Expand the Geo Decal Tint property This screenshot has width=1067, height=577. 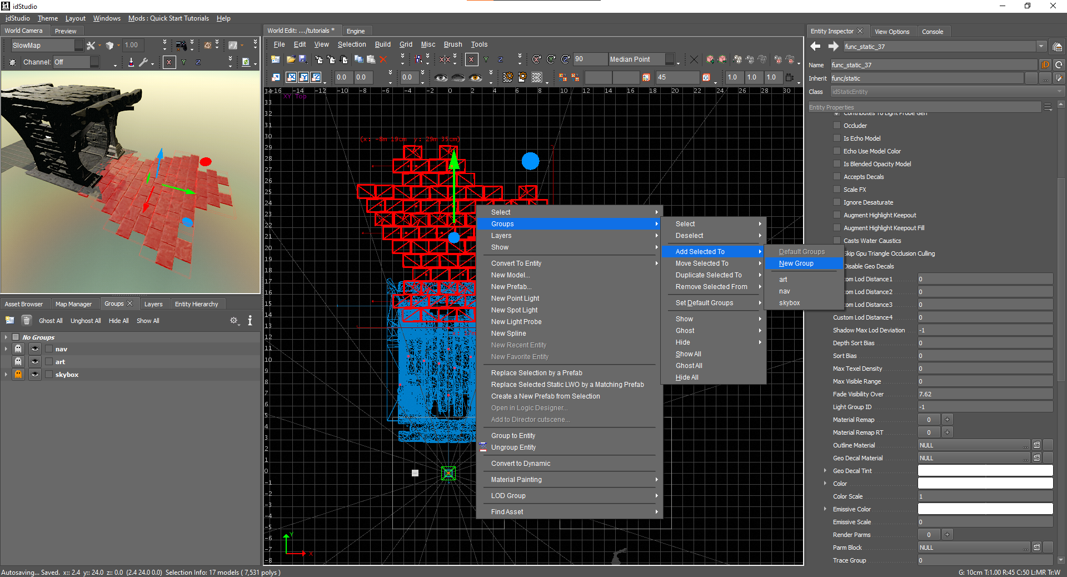pos(825,470)
